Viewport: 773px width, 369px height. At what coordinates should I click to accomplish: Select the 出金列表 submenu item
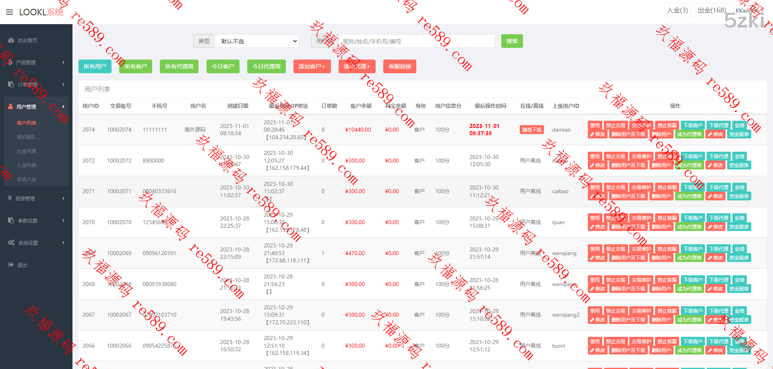27,151
